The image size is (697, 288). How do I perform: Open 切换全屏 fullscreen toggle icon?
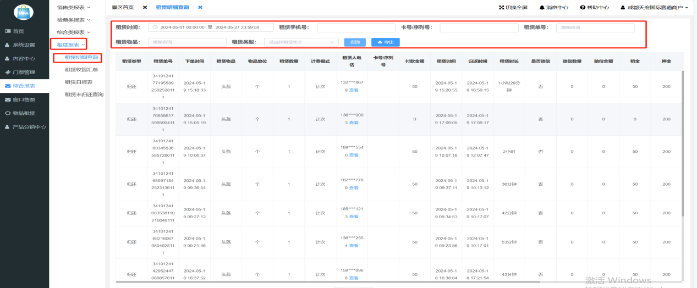point(501,8)
